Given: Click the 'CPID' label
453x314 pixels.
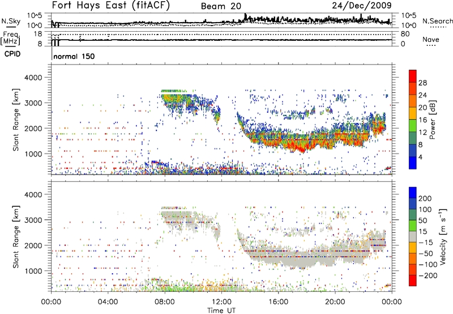Looking at the screenshot, I should (12, 54).
